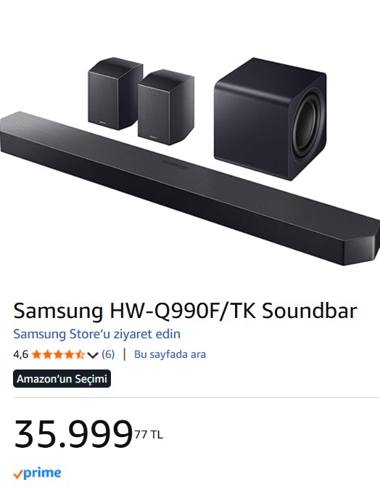Viewport: 380px width, 498px height.
Task: Click the long soundbar in product image
Action: [190, 189]
